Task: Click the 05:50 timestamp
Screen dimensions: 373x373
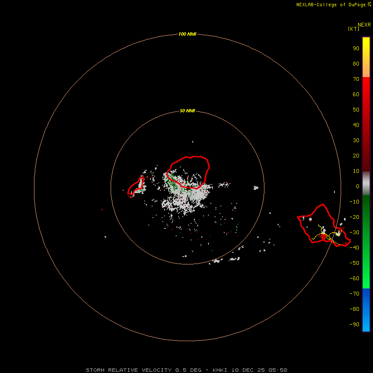Action: pos(278,370)
